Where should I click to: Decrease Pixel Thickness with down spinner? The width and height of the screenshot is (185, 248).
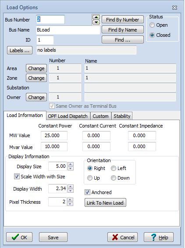pyautogui.click(x=70, y=204)
